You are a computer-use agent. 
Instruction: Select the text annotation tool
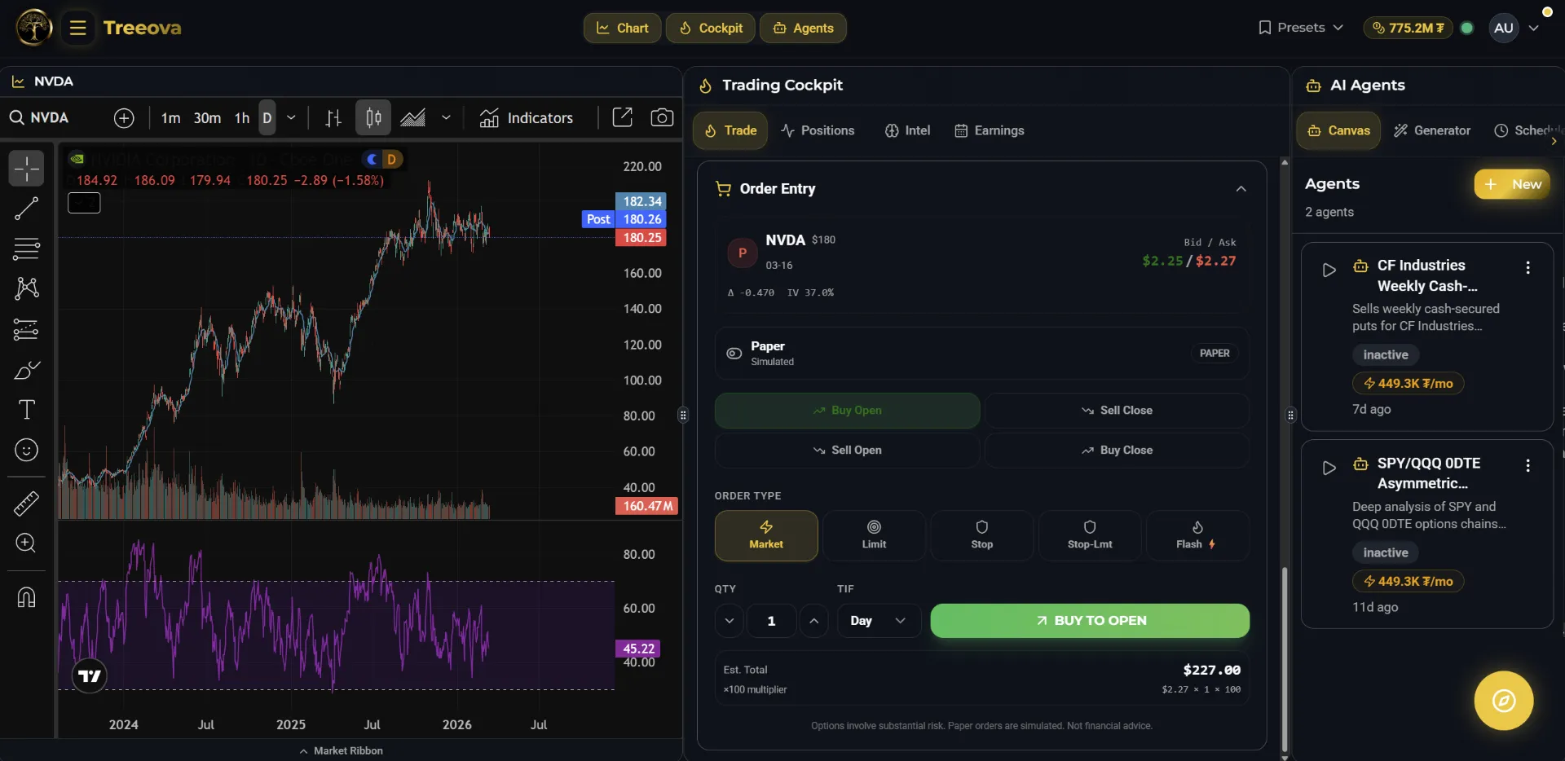click(x=26, y=411)
